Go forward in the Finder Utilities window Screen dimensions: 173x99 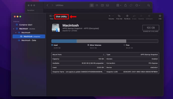(52, 5)
